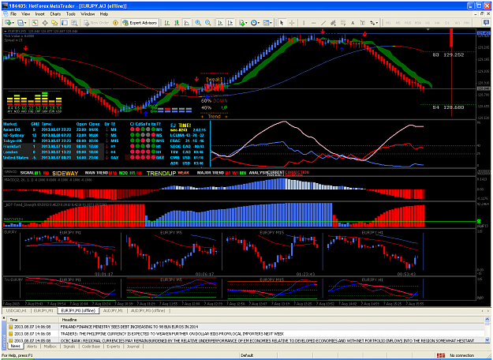Close the terminal panel with X
493x360 pixels.
coord(4,318)
